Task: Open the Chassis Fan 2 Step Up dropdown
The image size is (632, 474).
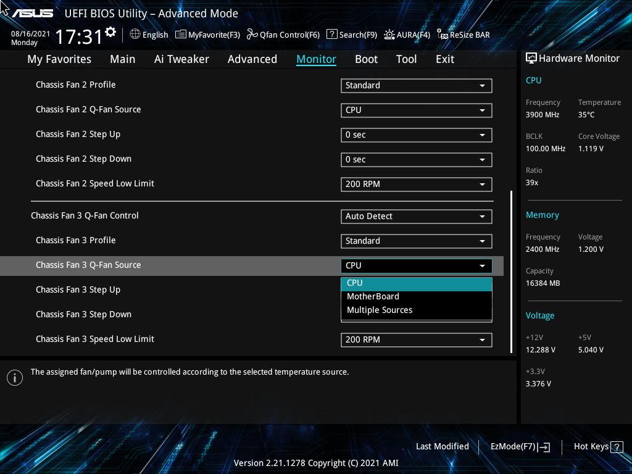Action: coord(417,135)
